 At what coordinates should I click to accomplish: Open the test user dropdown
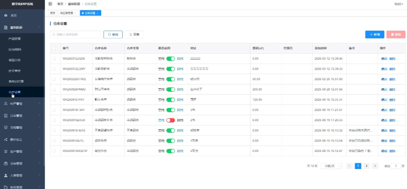pos(398,4)
